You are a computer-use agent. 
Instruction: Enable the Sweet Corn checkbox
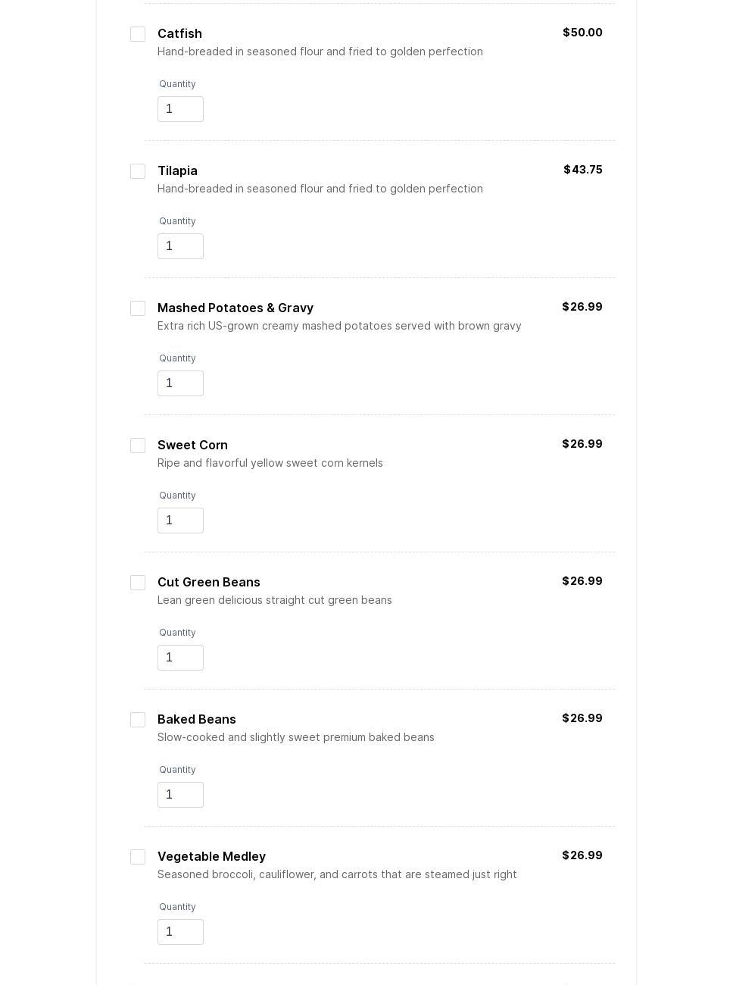click(138, 446)
